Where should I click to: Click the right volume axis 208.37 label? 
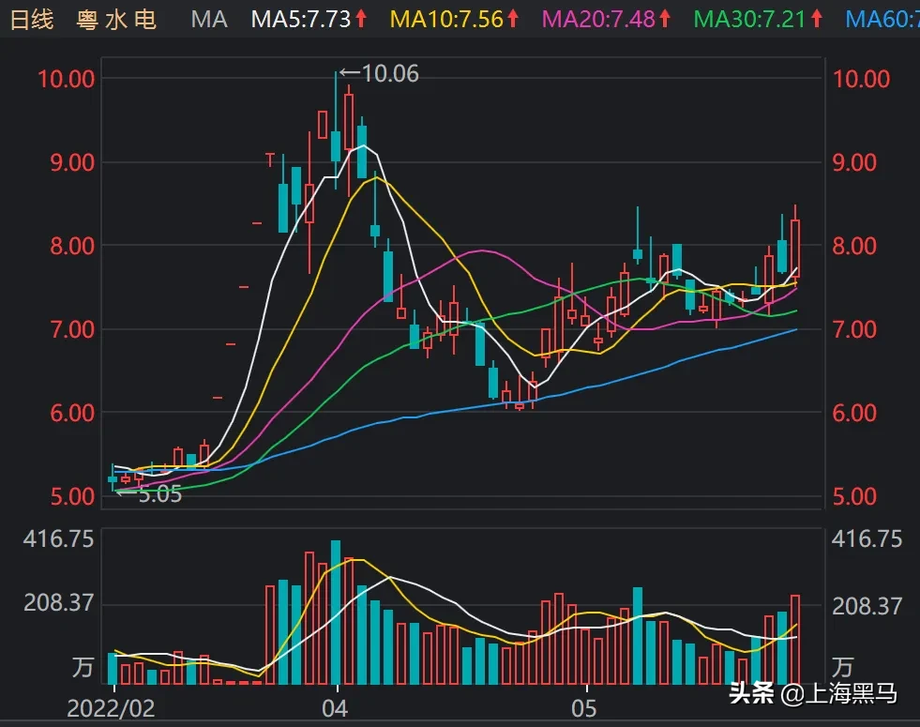(x=867, y=606)
